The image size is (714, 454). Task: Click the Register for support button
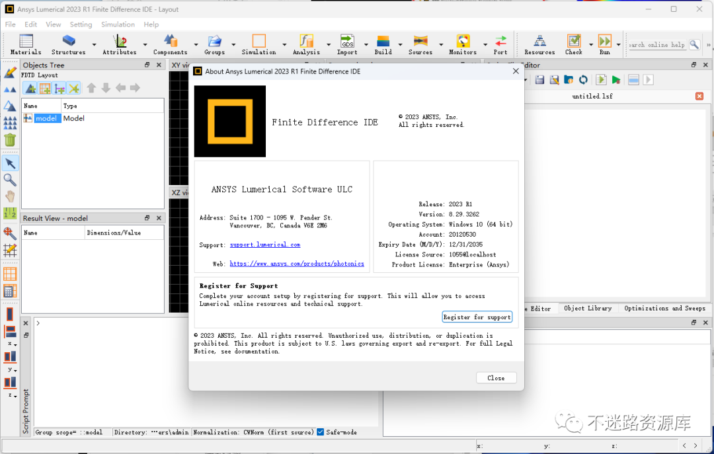tap(477, 317)
